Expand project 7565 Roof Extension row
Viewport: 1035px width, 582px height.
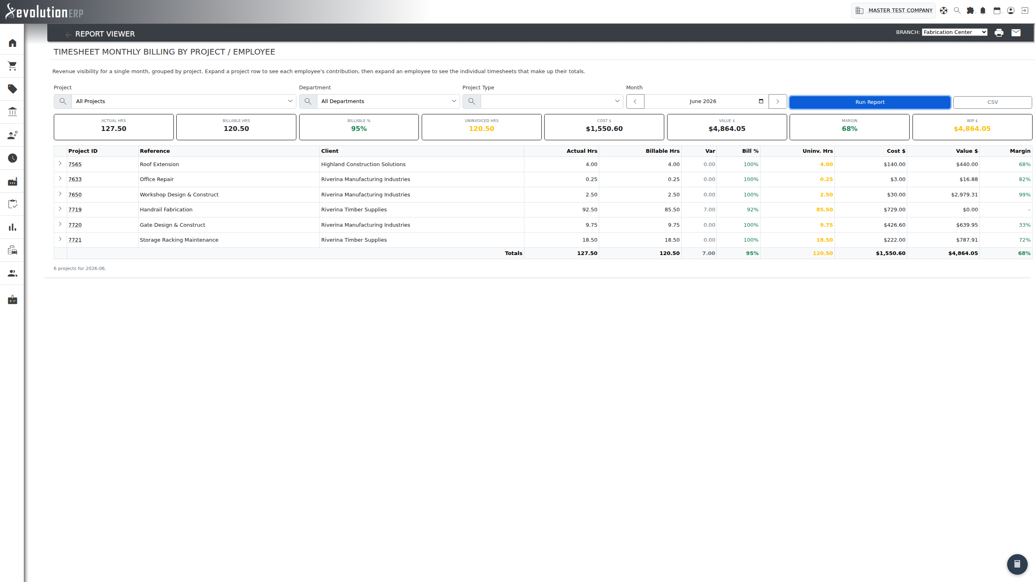point(60,164)
